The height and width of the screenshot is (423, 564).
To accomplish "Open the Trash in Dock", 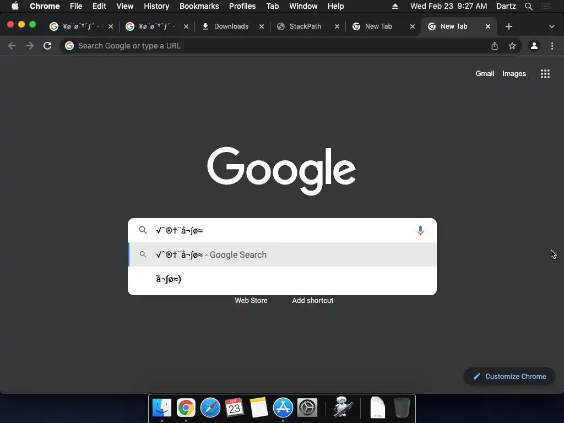I will 402,408.
